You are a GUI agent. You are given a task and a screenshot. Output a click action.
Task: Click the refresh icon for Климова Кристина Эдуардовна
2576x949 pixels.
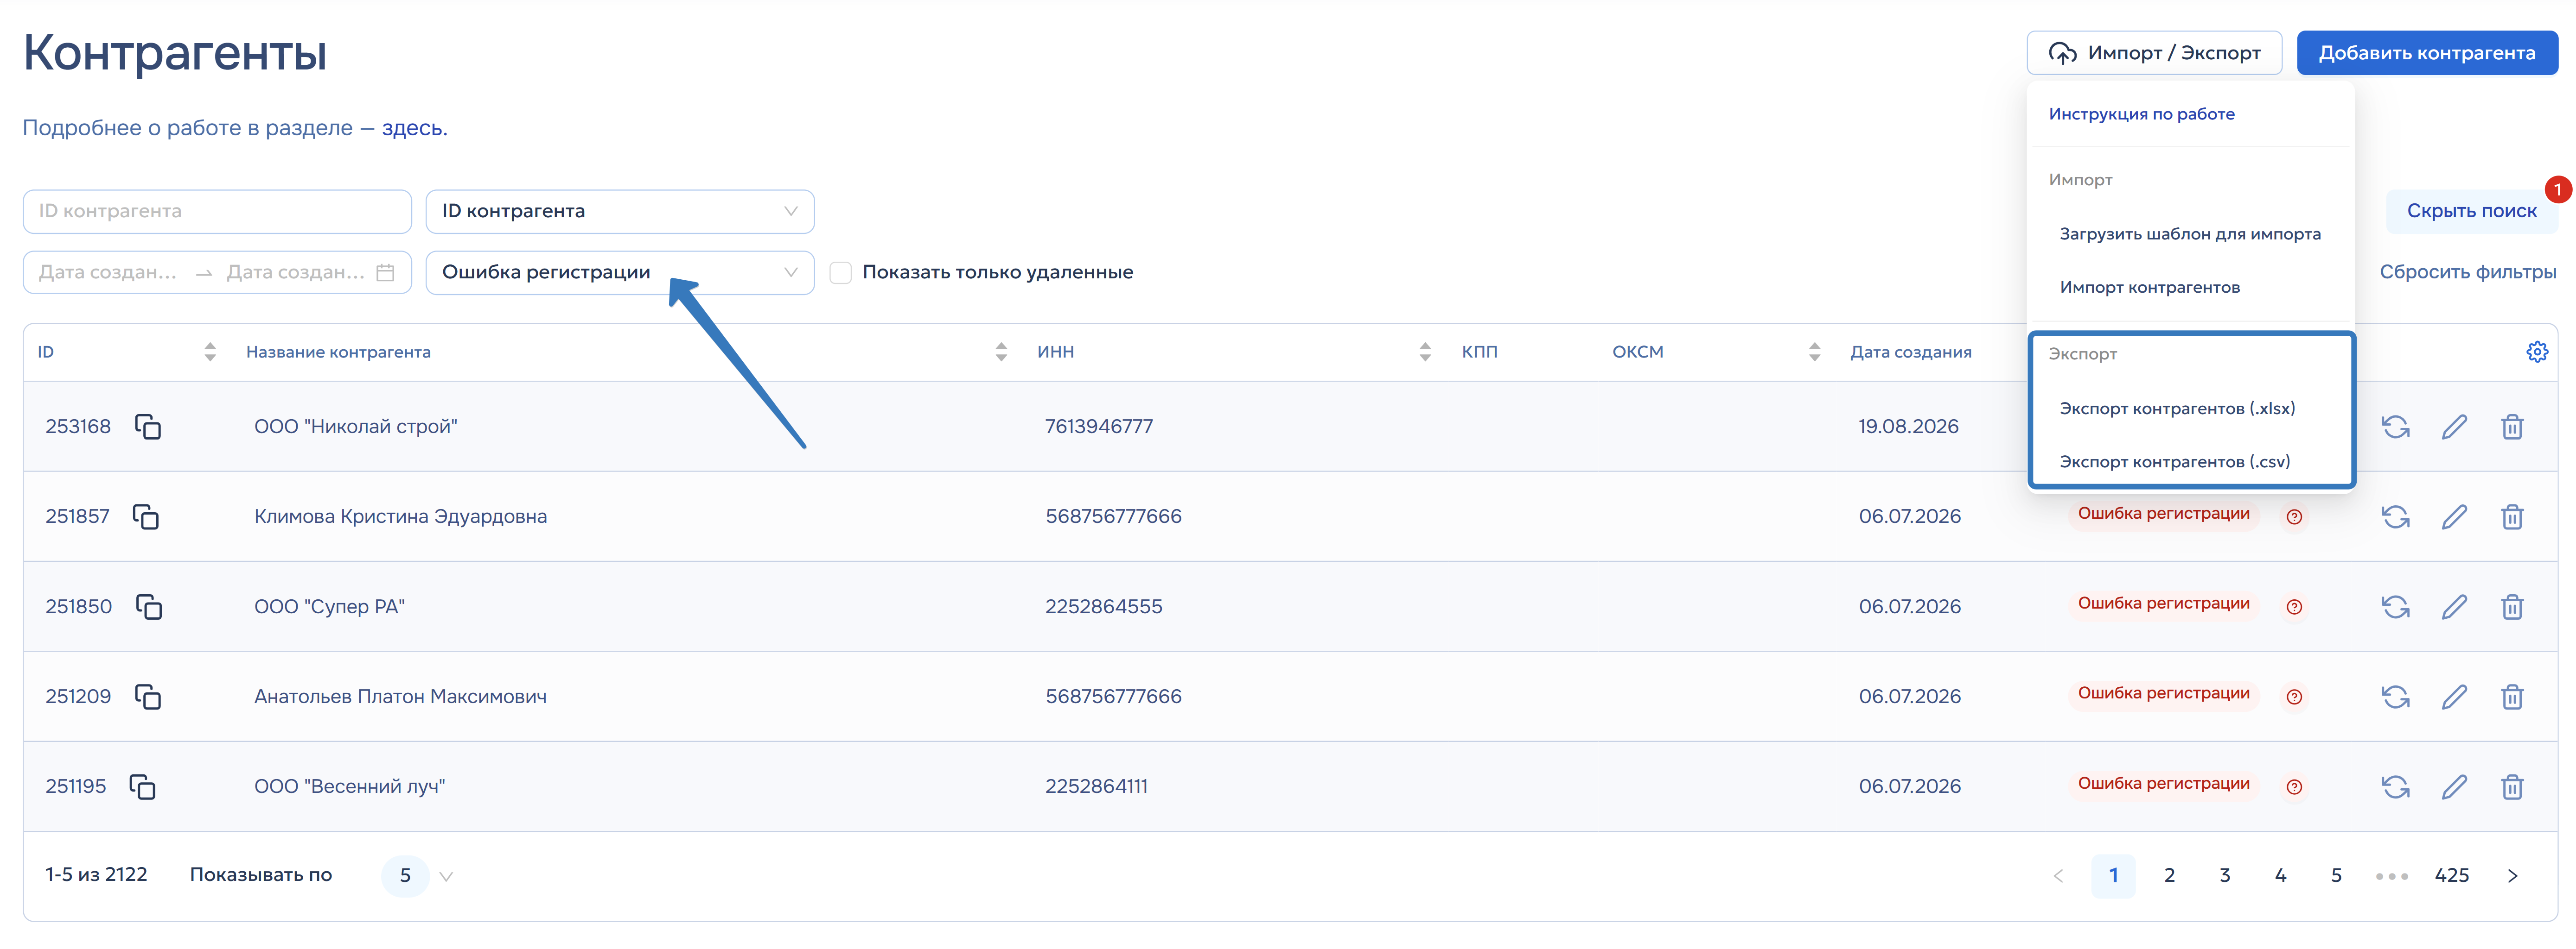click(2395, 516)
